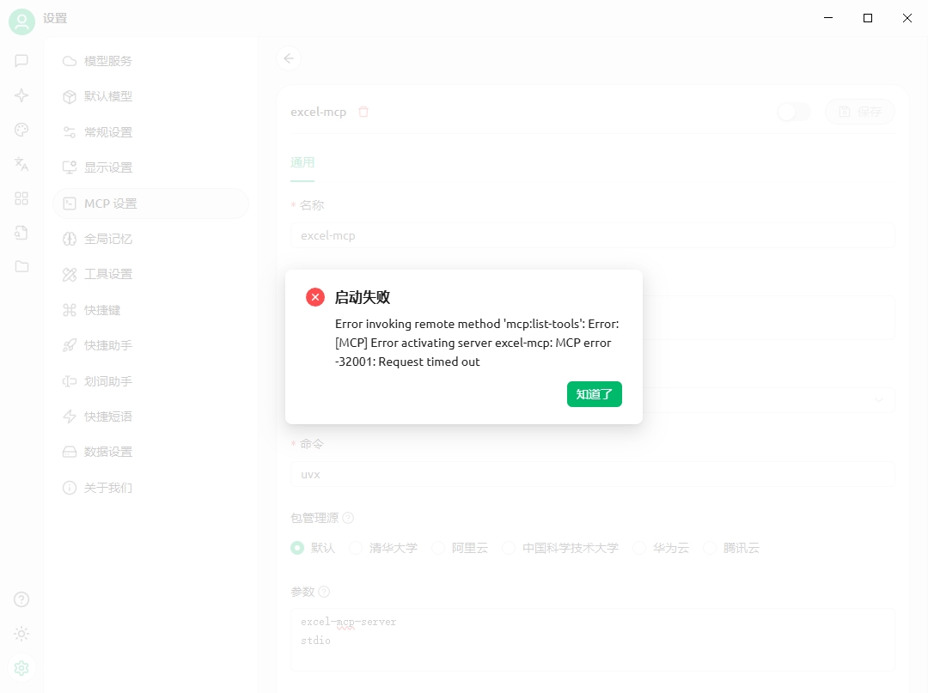This screenshot has height=693, width=928.
Task: Expand the type dropdown chevron behind dialog
Action: click(879, 399)
